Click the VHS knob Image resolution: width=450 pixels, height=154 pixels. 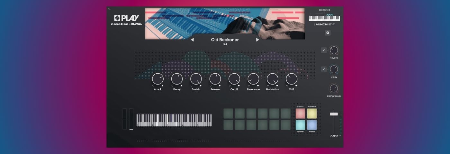click(x=292, y=79)
